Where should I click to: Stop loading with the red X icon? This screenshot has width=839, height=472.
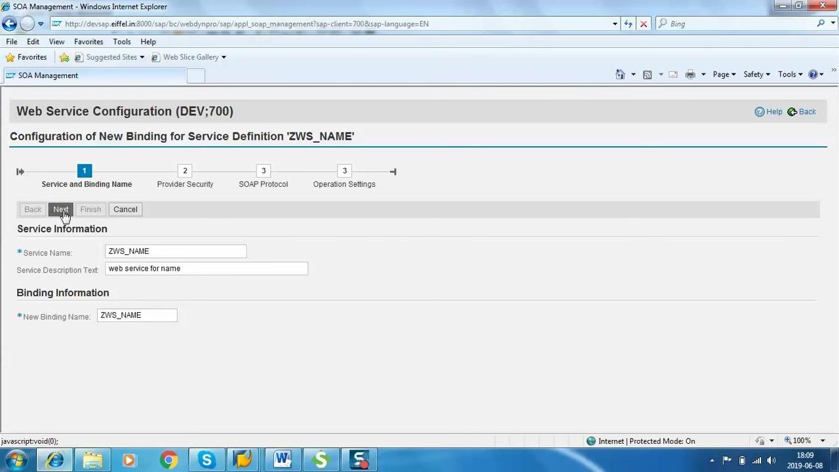tap(643, 24)
